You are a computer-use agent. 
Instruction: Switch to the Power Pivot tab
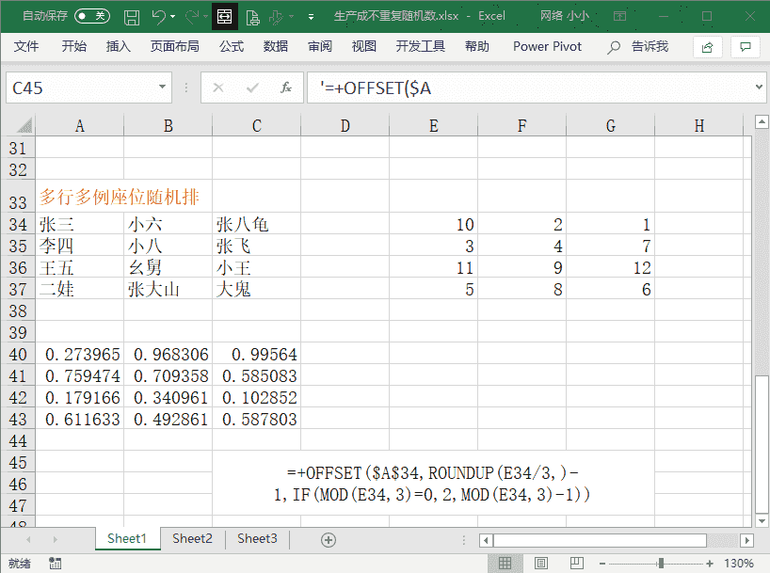tap(547, 47)
